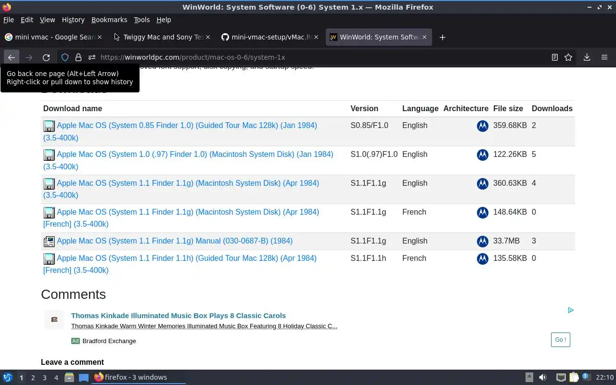Open the file manager from the taskbar

[69, 377]
